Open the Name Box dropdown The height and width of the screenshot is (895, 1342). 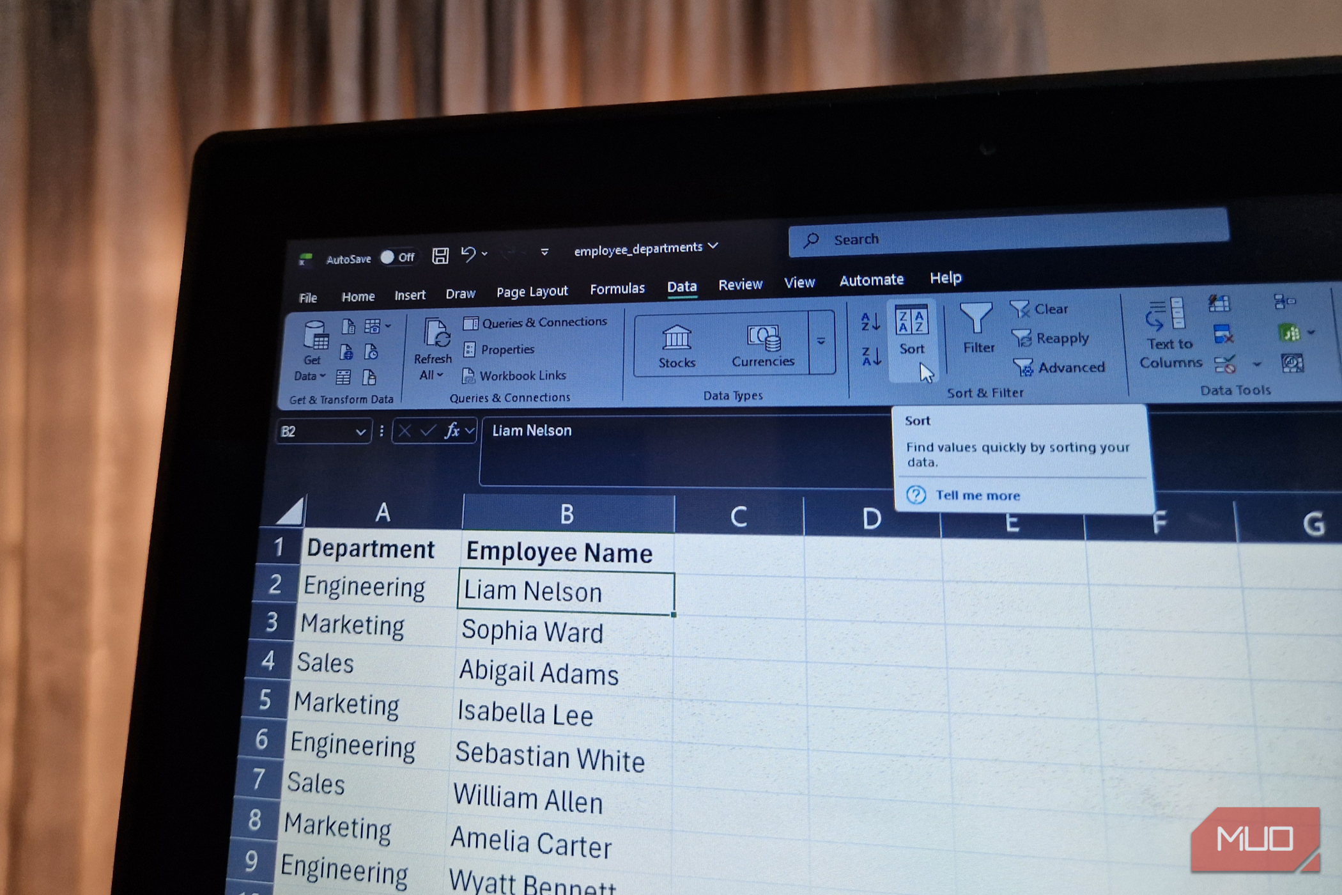[360, 432]
